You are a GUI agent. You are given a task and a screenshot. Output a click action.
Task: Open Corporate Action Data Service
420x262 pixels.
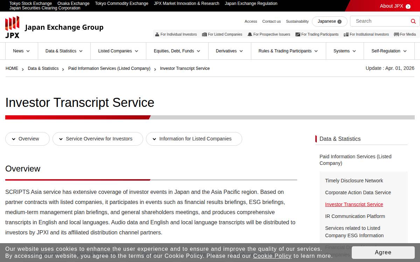tap(358, 192)
